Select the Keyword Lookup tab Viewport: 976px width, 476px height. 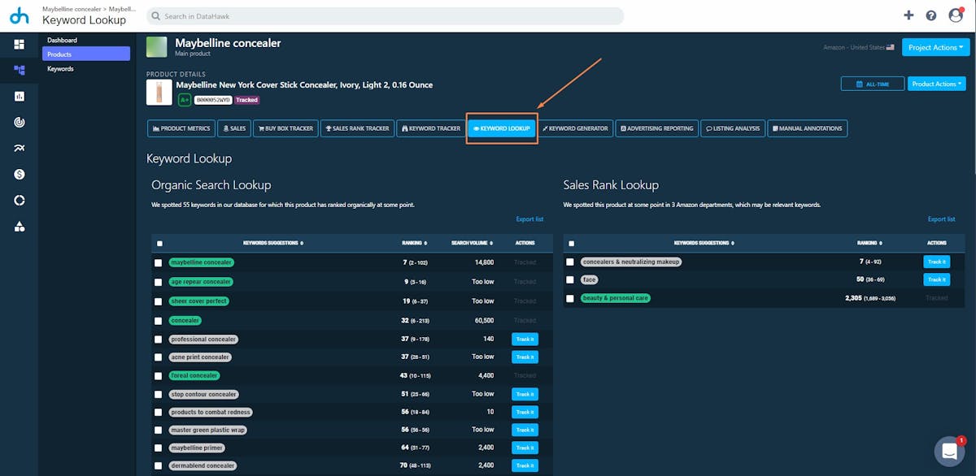(502, 128)
